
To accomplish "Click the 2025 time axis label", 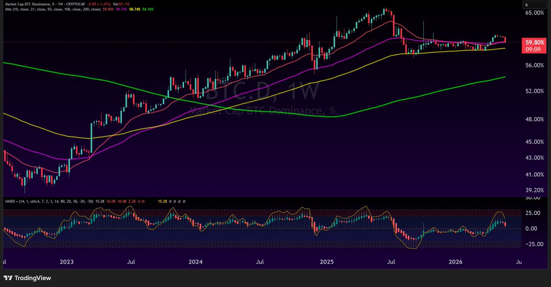I will (x=327, y=262).
